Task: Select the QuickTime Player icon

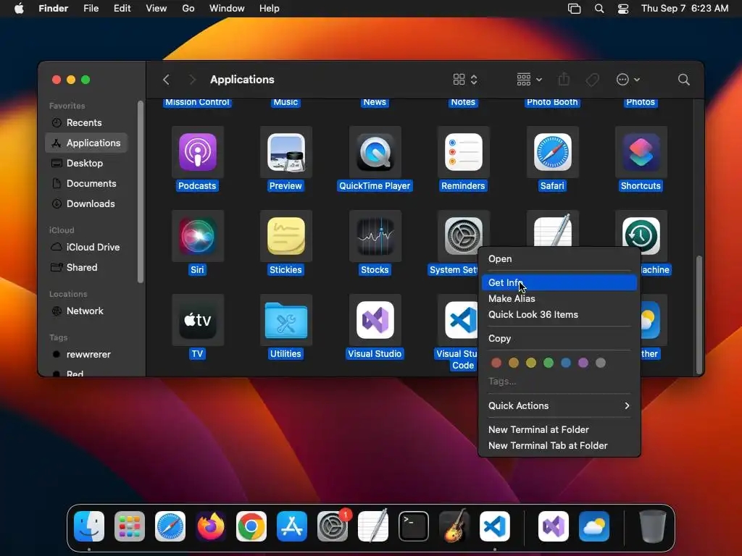Action: [375, 152]
